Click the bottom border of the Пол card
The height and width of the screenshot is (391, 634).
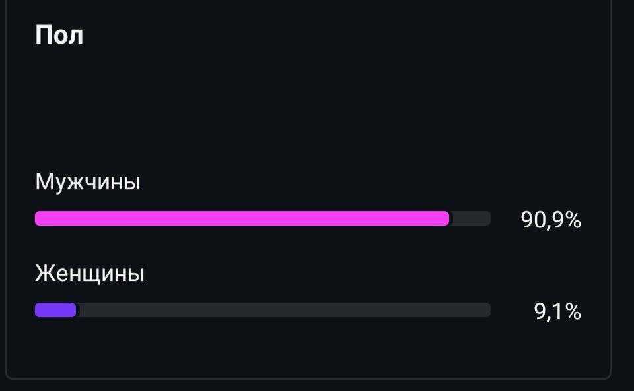pos(304,378)
